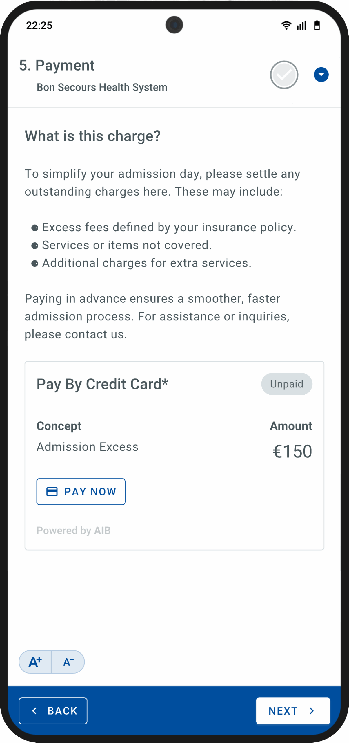This screenshot has height=743, width=349.
Task: Tap the 'Bon Secours Health System' subtitle
Action: 102,87
